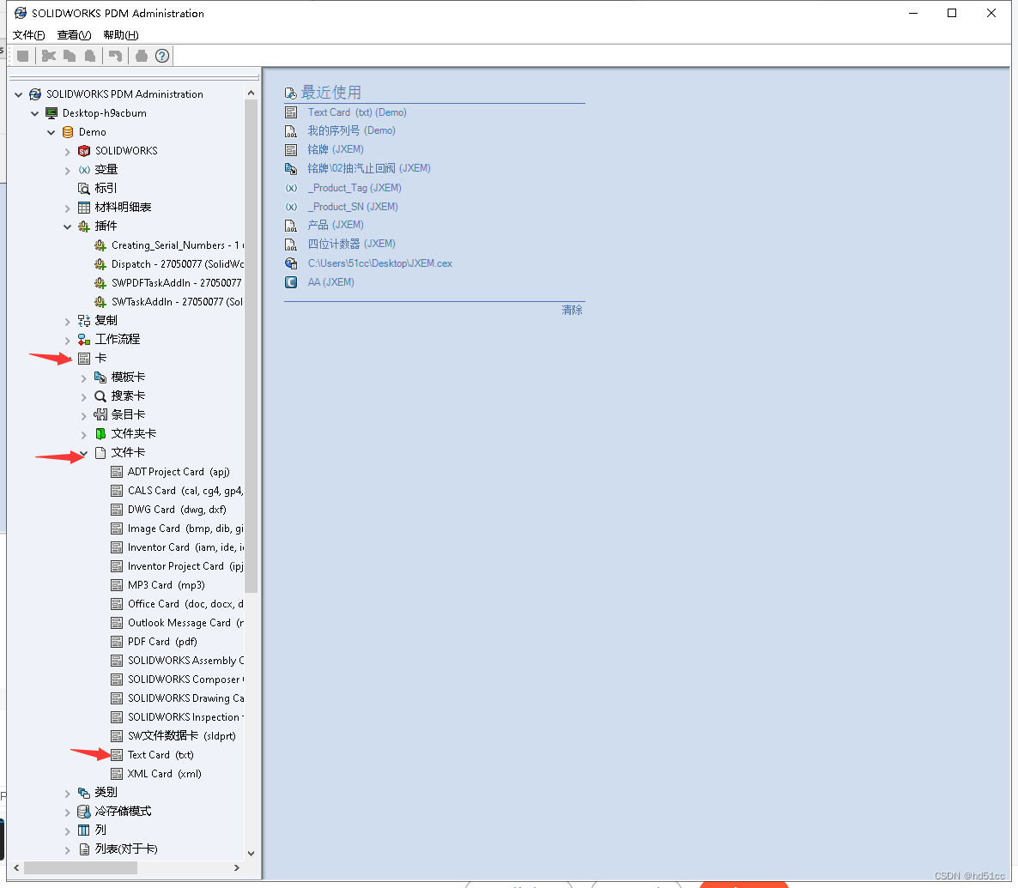This screenshot has height=888, width=1018.
Task: Click the Print toolbar icon
Action: (142, 56)
